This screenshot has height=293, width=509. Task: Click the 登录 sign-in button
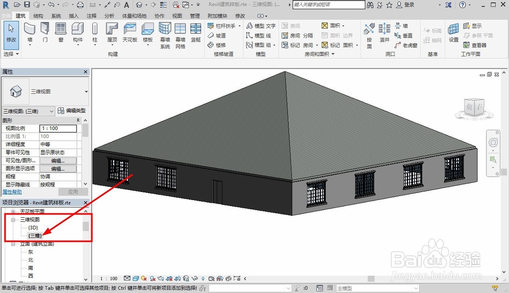(406, 5)
